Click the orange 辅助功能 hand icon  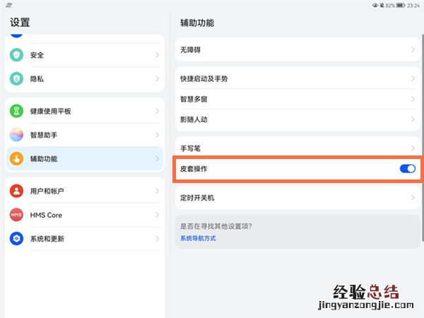(x=17, y=159)
